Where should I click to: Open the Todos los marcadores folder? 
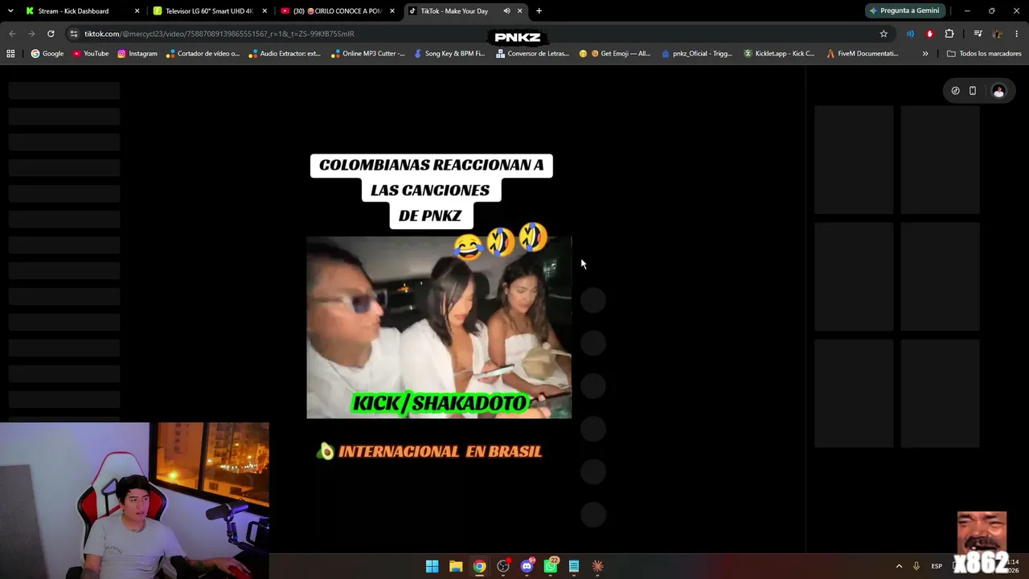point(984,54)
